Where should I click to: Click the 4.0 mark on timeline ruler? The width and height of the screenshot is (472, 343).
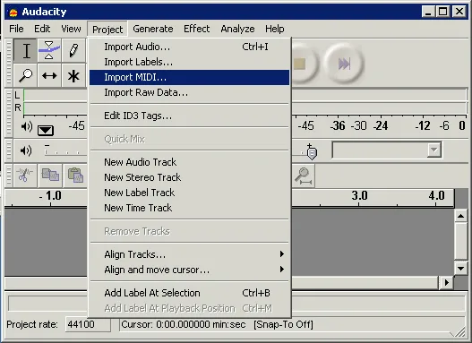pos(436,195)
